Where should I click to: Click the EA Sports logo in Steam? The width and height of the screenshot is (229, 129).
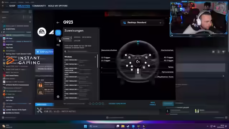coord(42,32)
